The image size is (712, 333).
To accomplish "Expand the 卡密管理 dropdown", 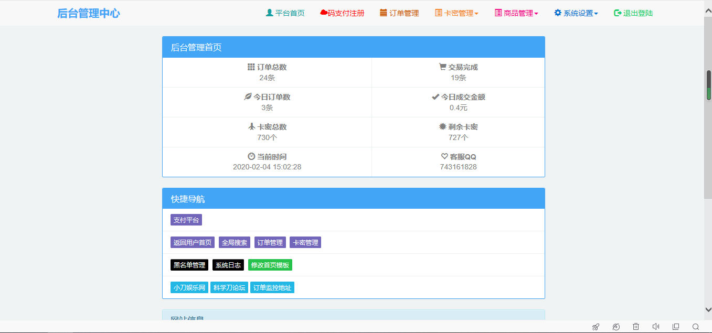I will (x=456, y=13).
